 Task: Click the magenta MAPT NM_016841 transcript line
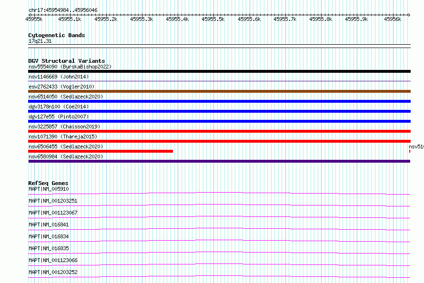tap(219, 229)
